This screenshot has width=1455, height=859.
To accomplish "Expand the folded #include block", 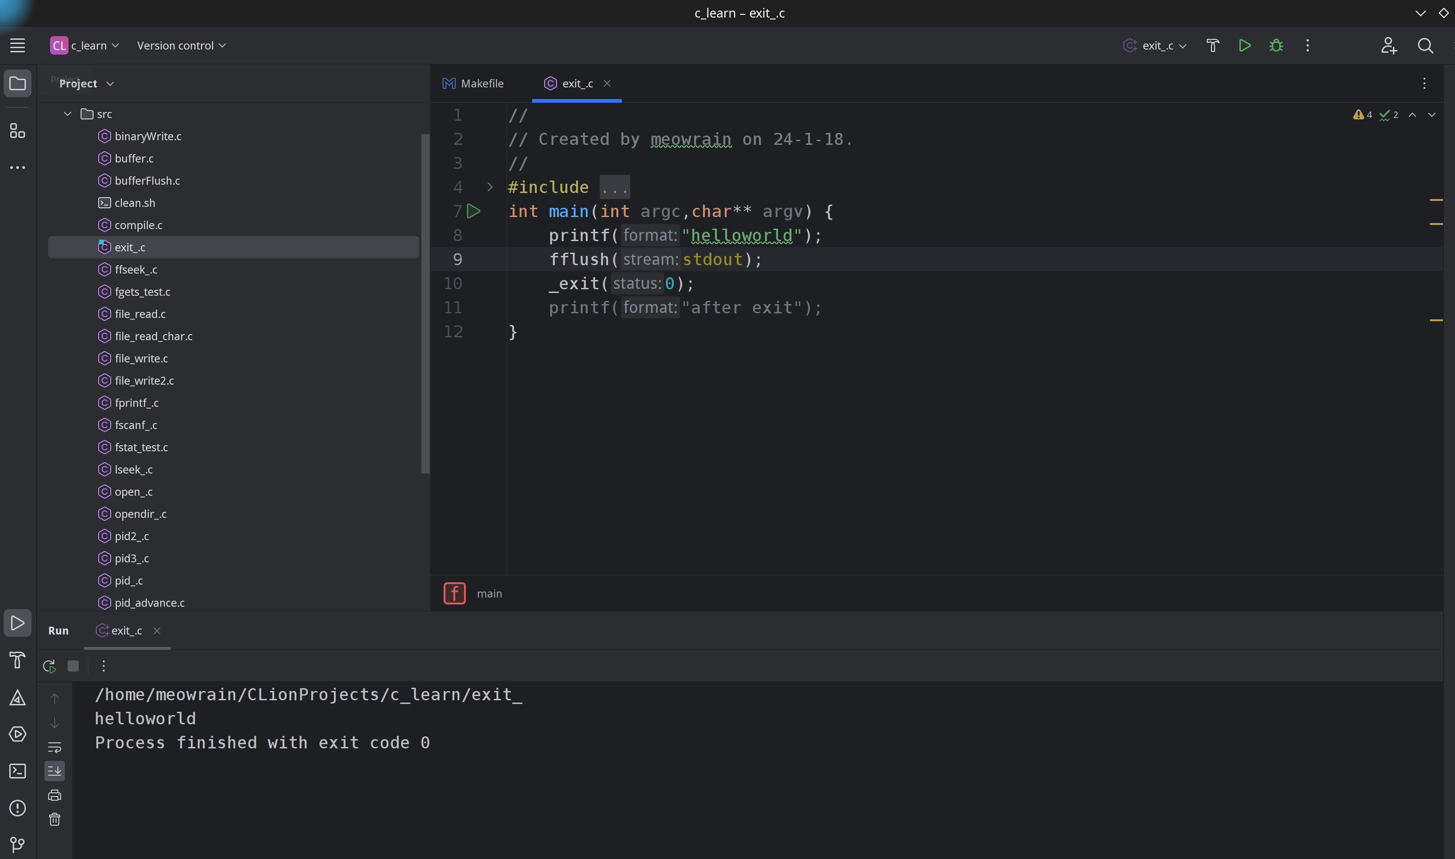I will coord(490,187).
